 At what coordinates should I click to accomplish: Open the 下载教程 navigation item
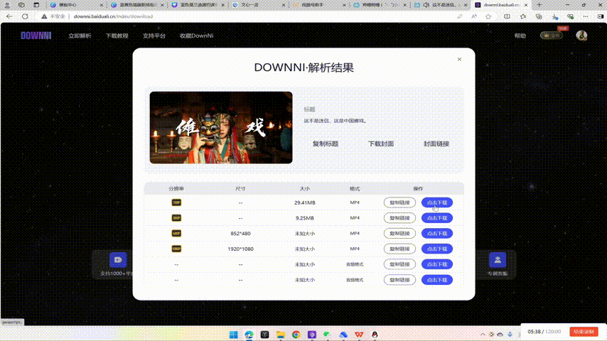(x=117, y=36)
